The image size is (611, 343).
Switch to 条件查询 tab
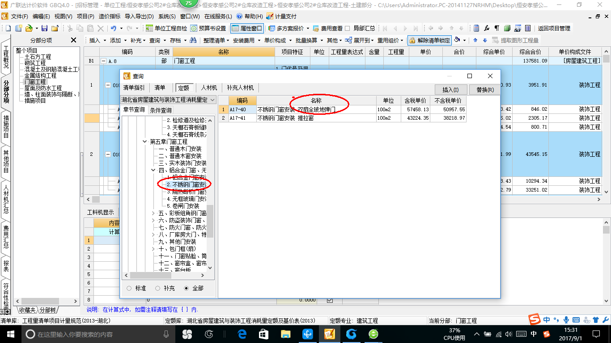pos(161,110)
